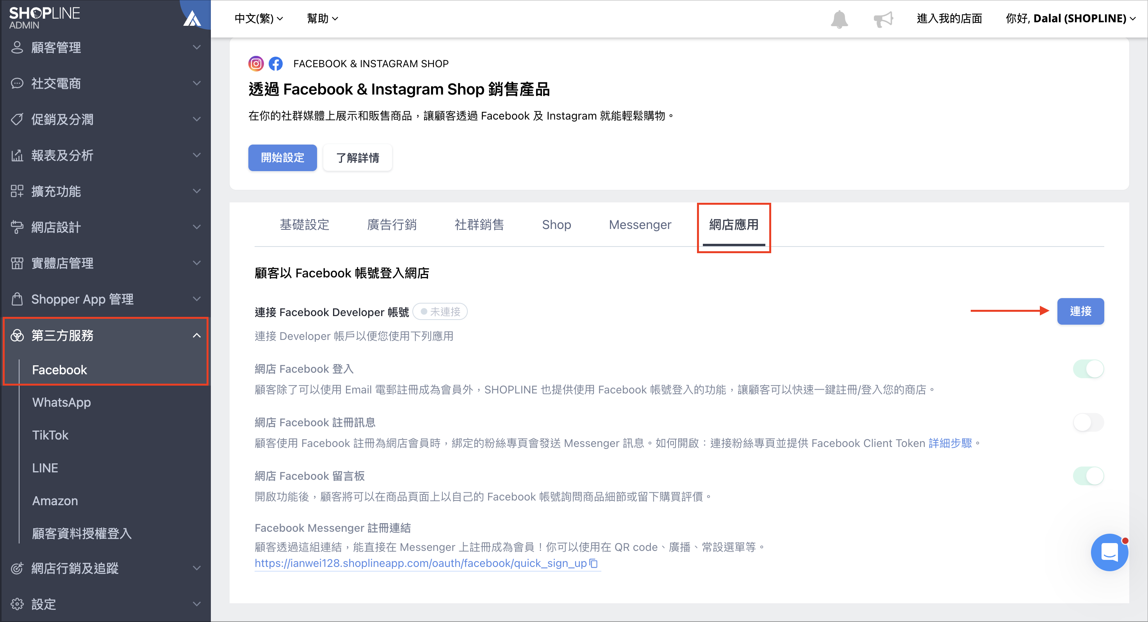Click the 未連接 status badge
Image resolution: width=1148 pixels, height=622 pixels.
click(440, 312)
